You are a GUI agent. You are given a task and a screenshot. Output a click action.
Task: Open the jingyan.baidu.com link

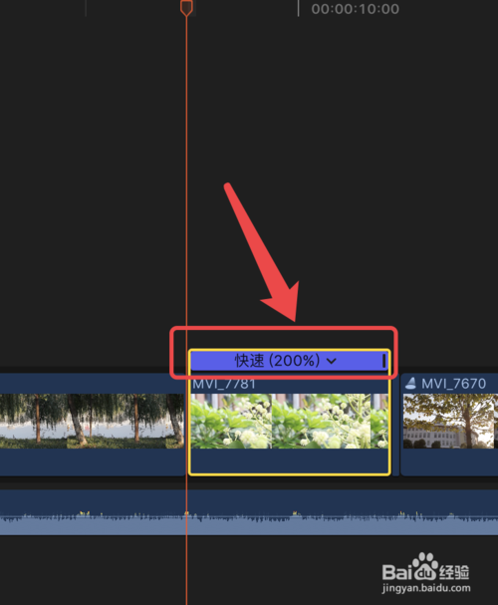(426, 588)
